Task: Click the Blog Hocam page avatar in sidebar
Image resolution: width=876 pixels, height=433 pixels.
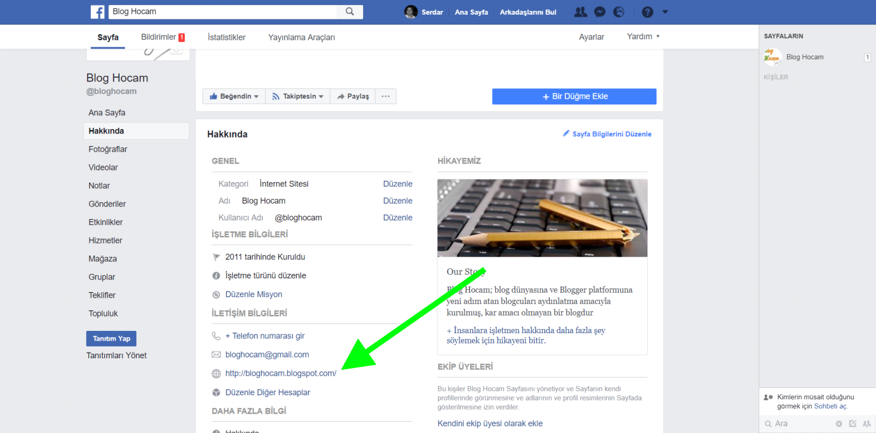Action: [x=773, y=57]
